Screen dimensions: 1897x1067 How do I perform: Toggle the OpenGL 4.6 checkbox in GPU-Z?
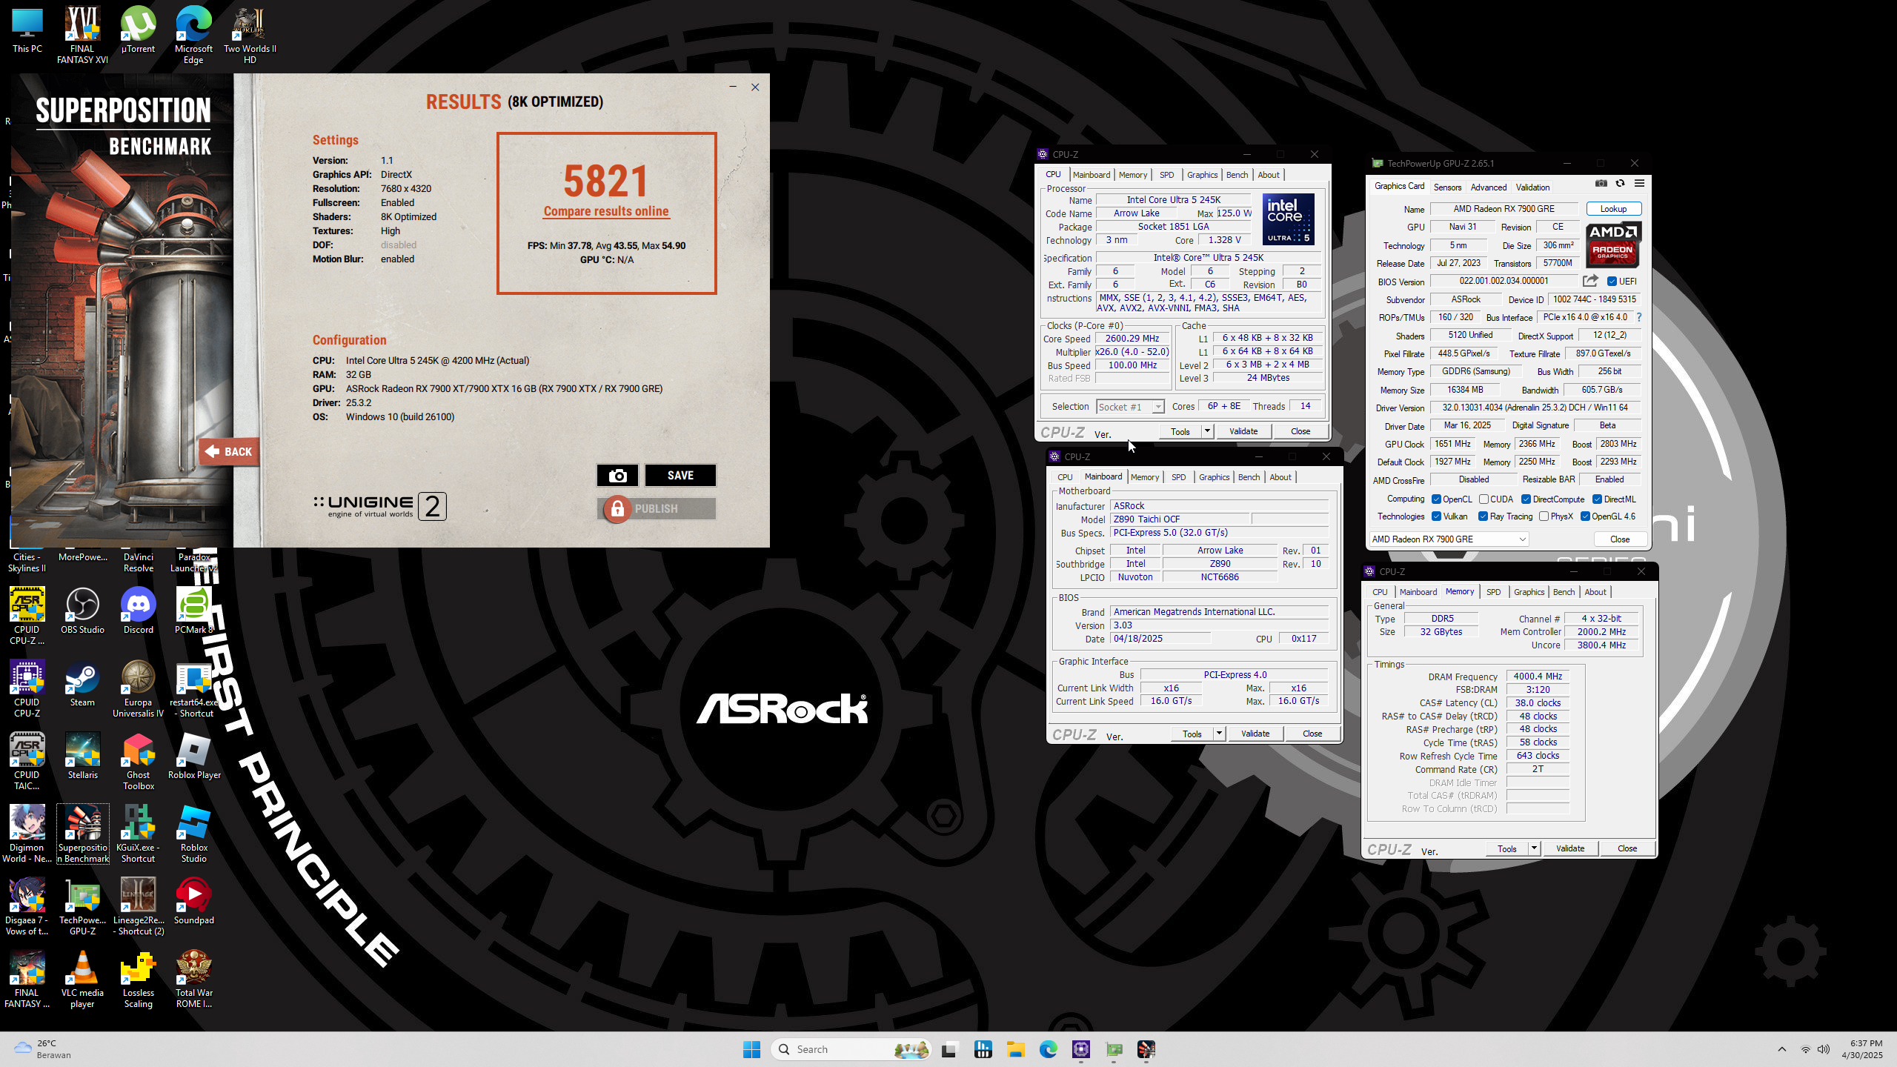tap(1585, 516)
